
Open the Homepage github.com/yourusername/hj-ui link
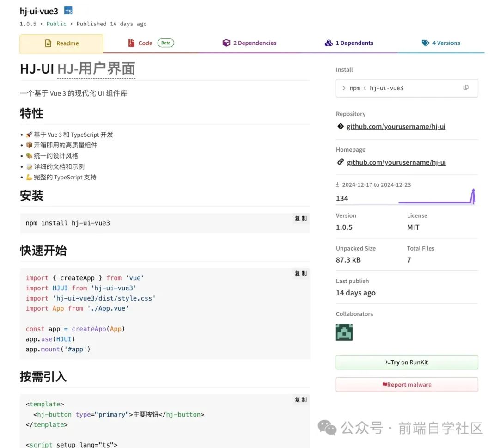tap(396, 162)
